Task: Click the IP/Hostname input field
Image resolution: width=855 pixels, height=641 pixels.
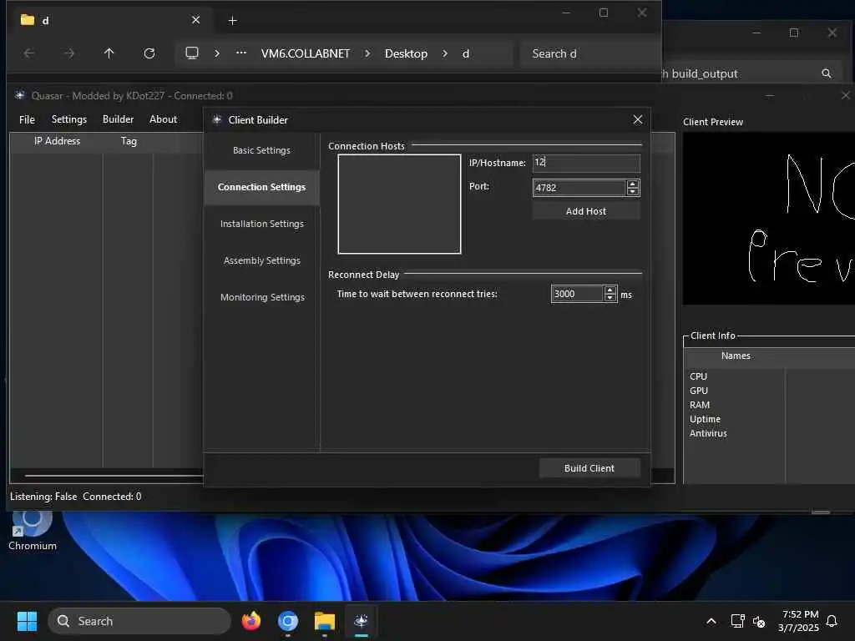Action: point(586,163)
